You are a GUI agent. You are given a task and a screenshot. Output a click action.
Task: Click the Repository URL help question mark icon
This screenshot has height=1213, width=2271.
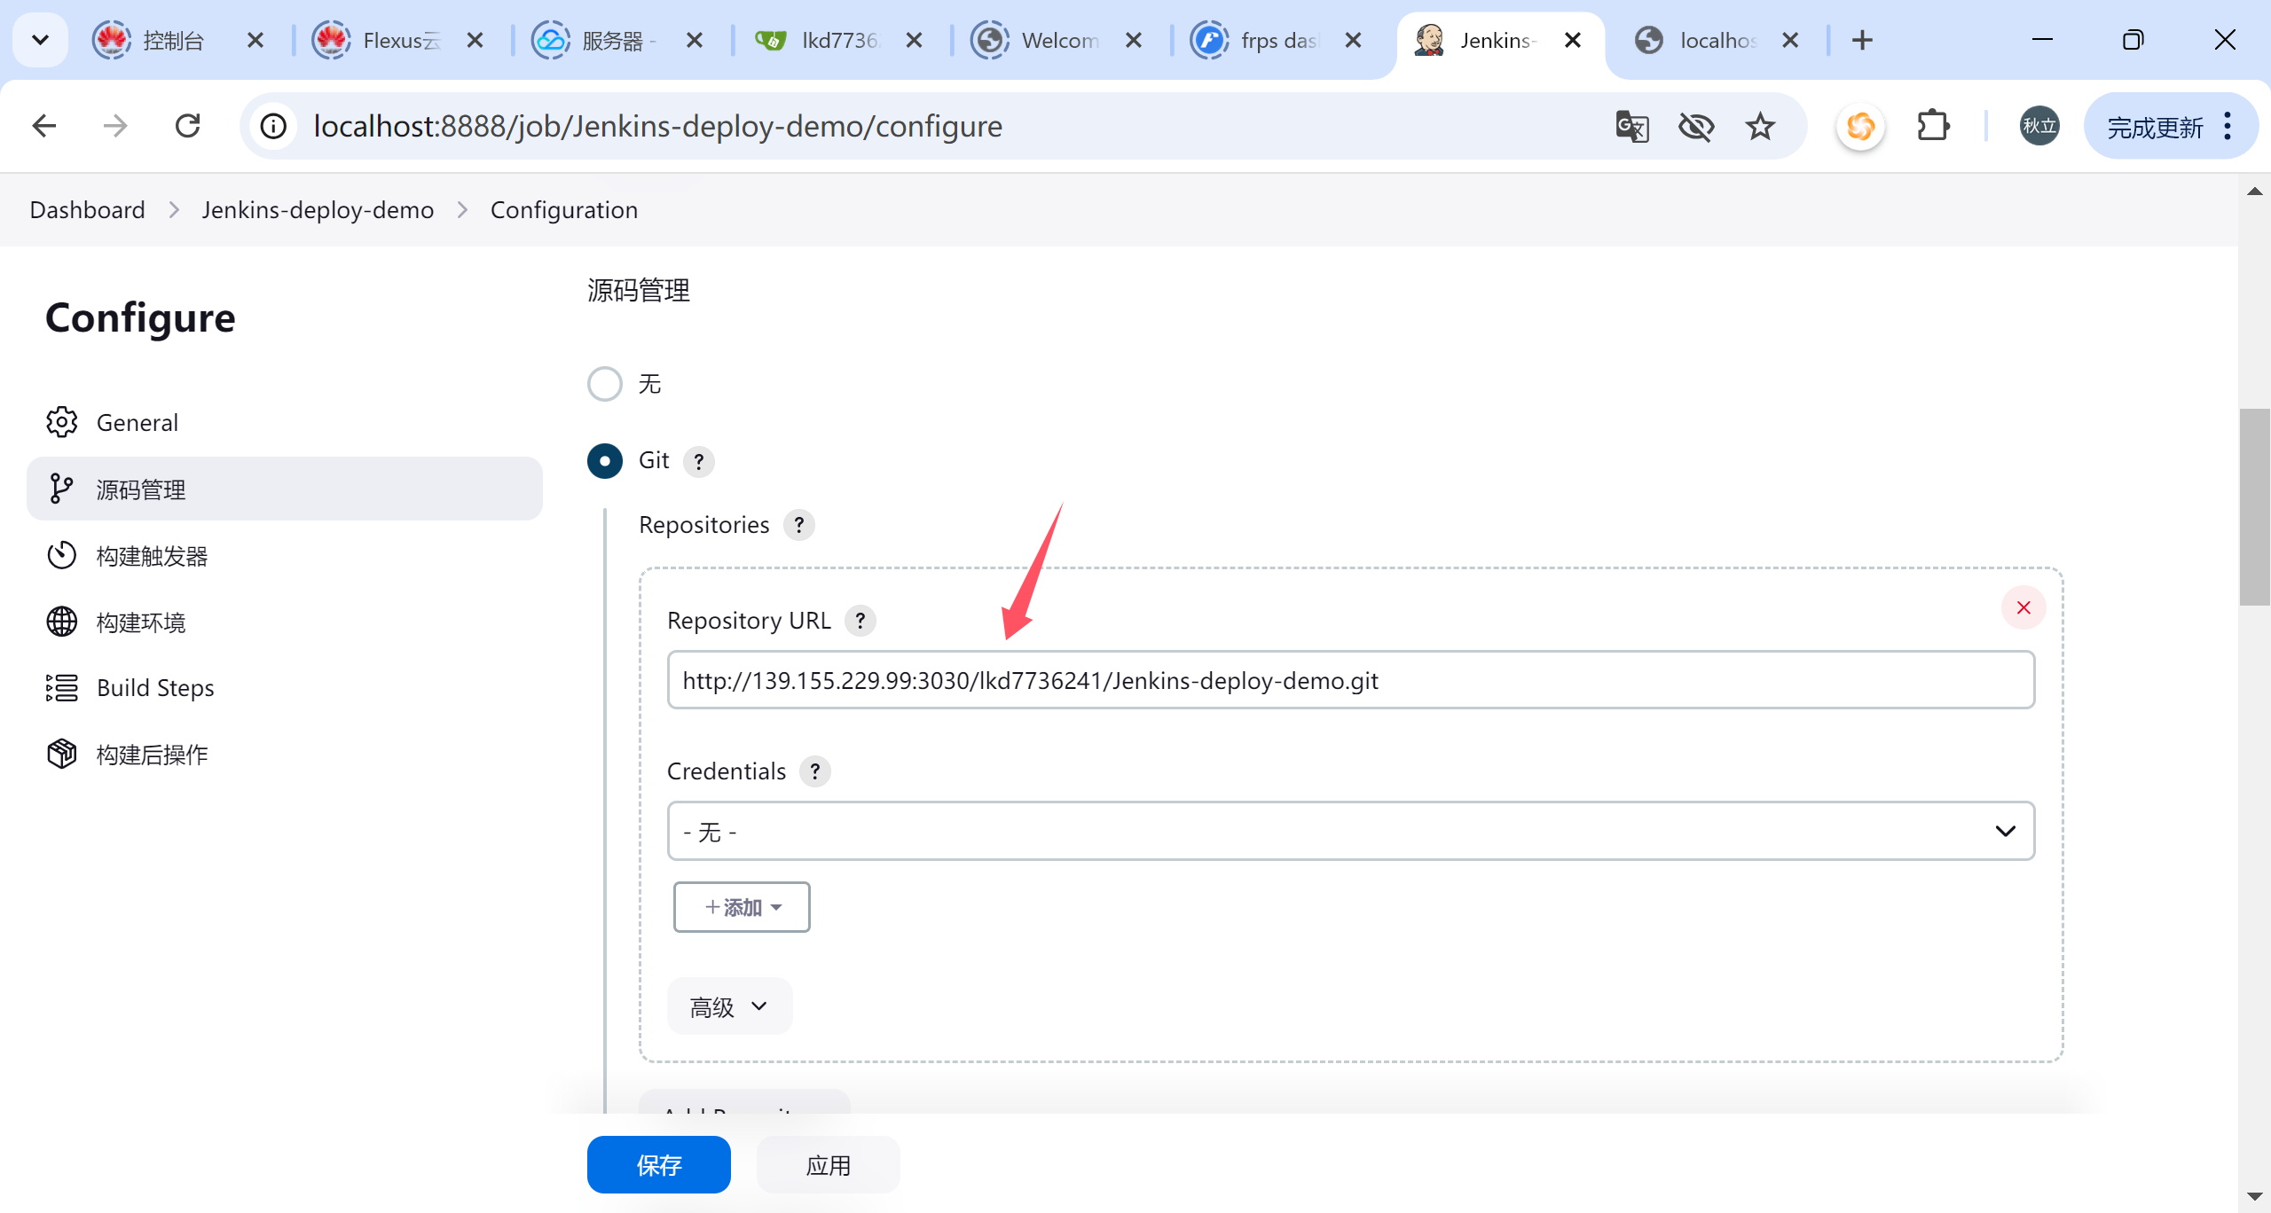[x=860, y=621]
